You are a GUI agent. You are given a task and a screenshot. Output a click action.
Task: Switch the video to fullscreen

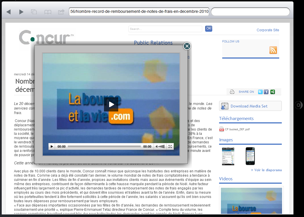[x=170, y=146]
